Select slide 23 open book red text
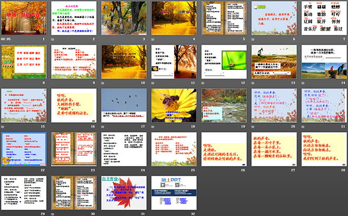Screen dimensions: 348x216 (x=74, y=149)
